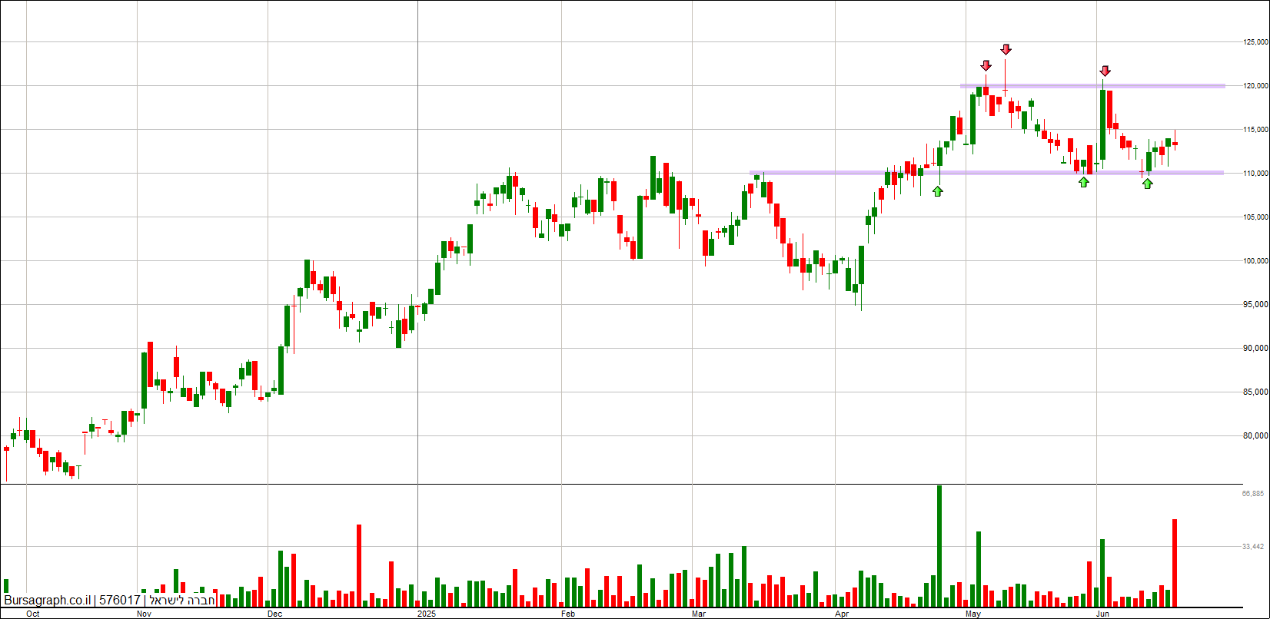Click the 85,000 price axis label
Image resolution: width=1270 pixels, height=619 pixels.
(1254, 392)
